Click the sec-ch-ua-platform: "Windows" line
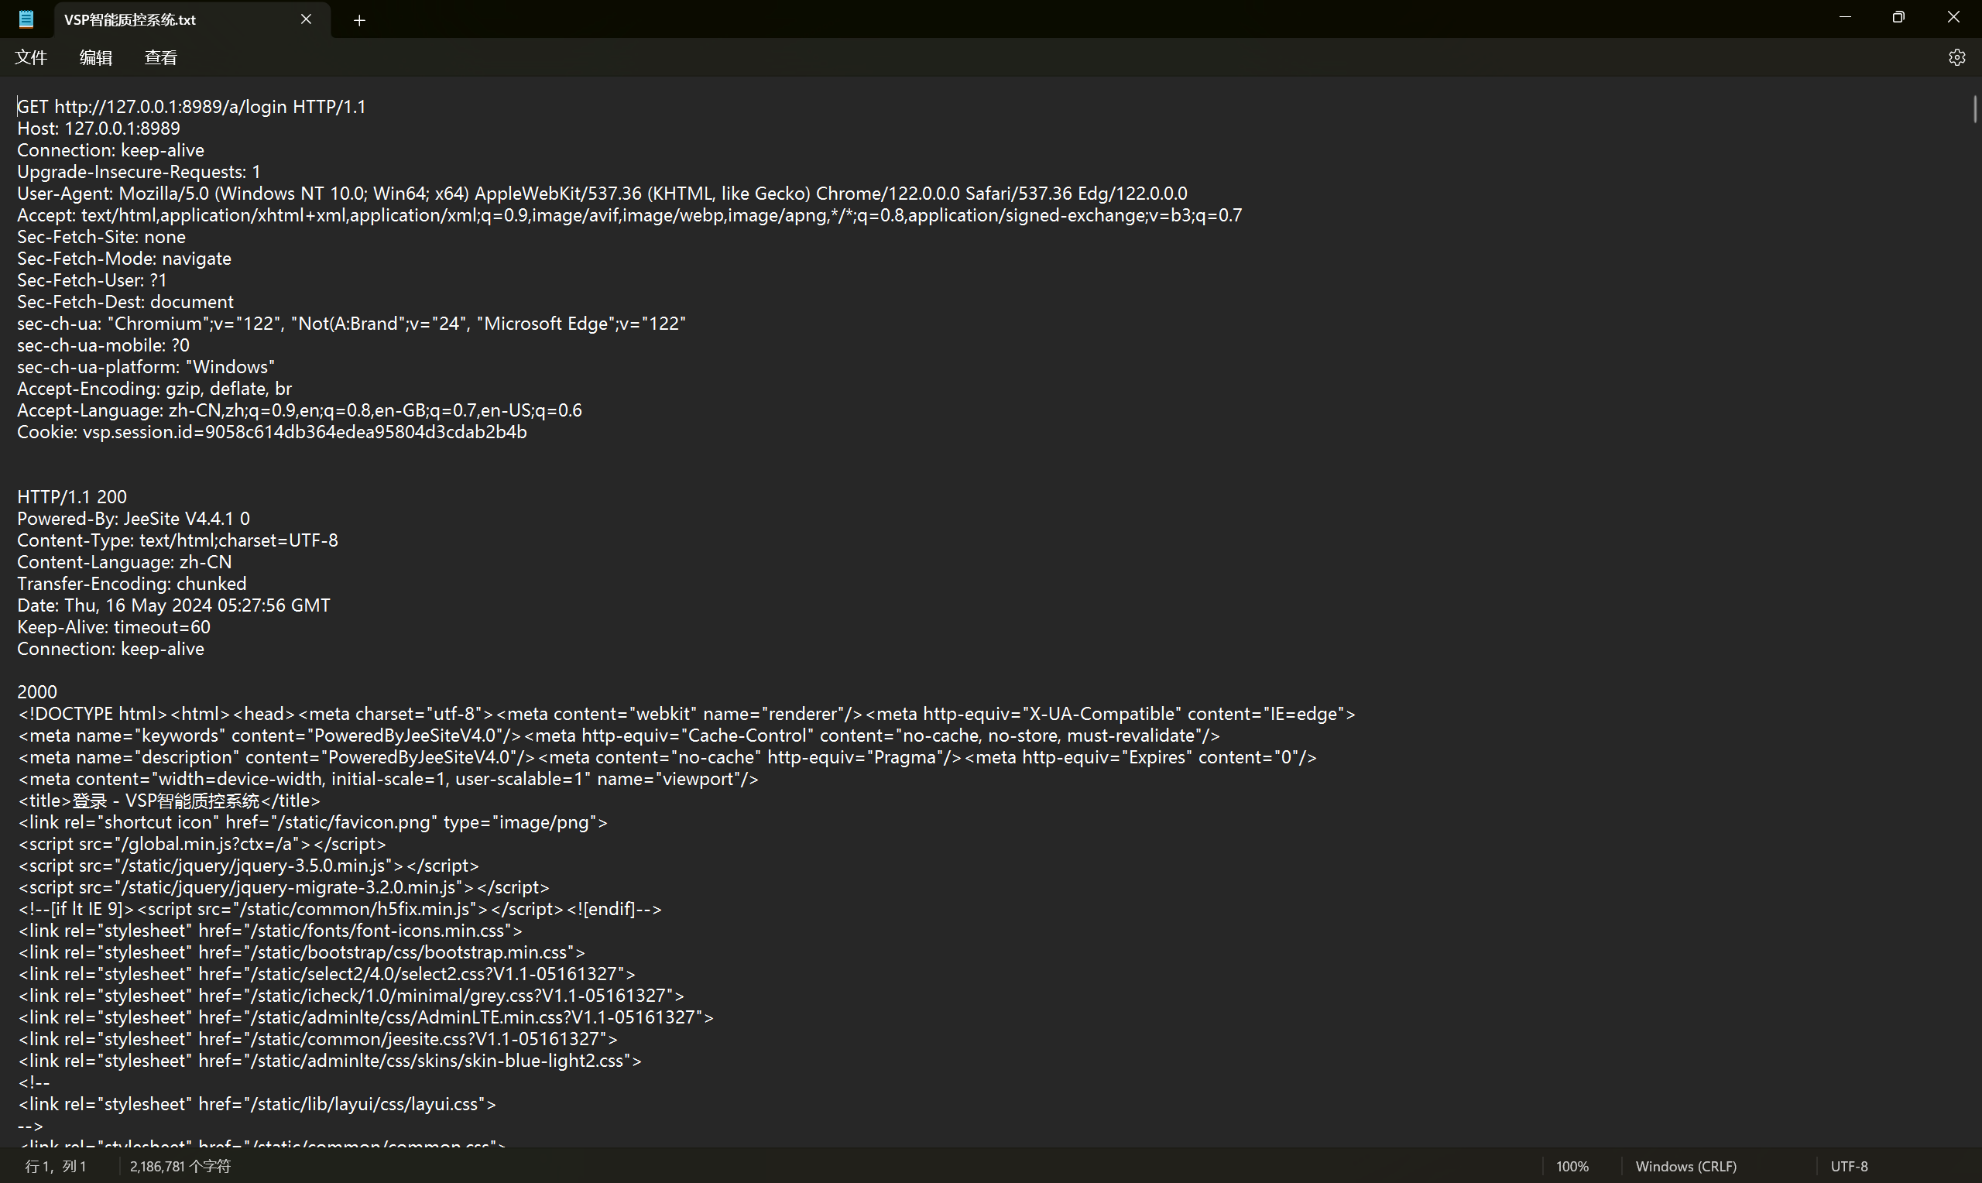Image resolution: width=1982 pixels, height=1183 pixels. pos(146,368)
